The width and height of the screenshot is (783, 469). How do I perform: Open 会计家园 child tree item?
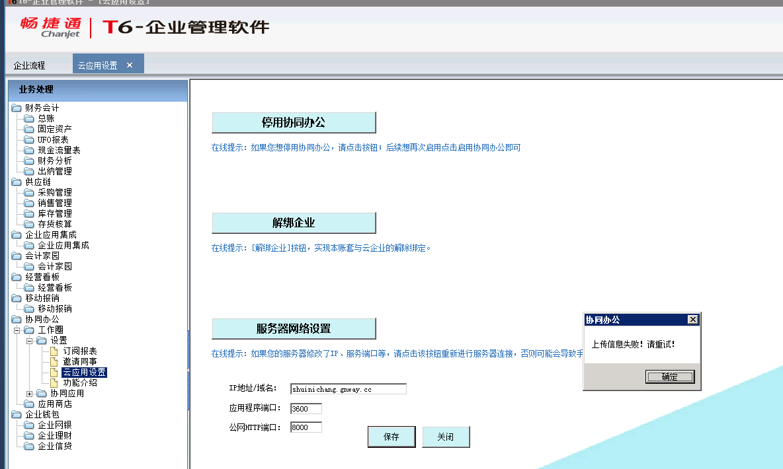coord(55,266)
